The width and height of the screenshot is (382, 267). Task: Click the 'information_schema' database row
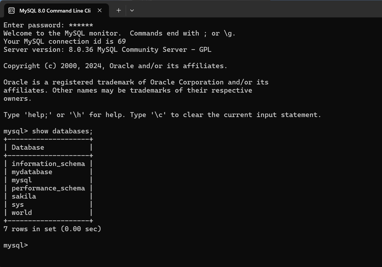(x=48, y=164)
